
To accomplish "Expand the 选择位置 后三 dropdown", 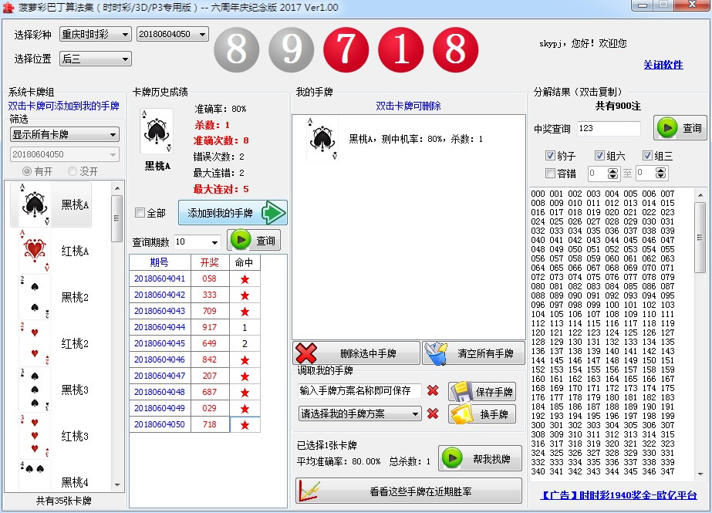I will point(94,59).
